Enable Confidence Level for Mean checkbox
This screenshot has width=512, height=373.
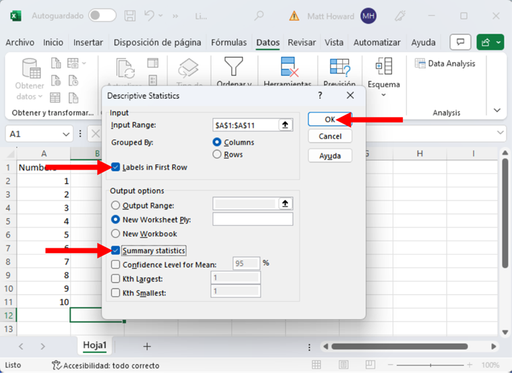pos(116,265)
